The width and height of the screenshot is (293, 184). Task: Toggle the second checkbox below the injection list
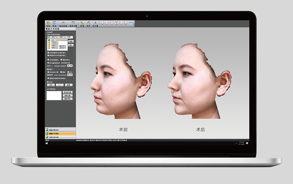49,55
